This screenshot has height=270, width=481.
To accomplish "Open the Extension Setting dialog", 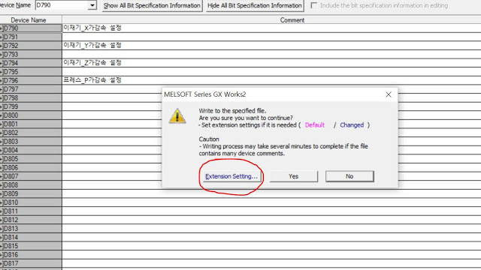I will point(231,176).
